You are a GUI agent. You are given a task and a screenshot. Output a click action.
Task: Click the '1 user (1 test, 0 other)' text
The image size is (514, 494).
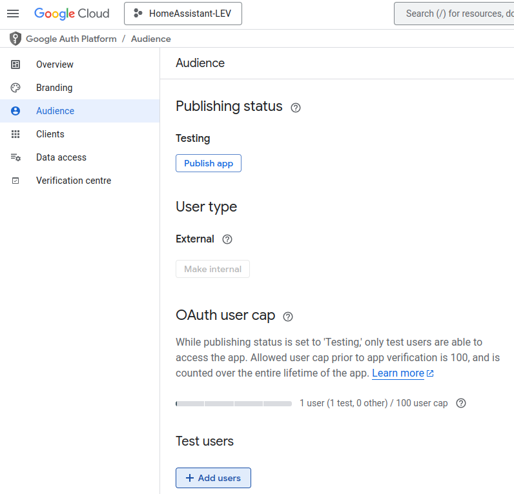point(344,403)
